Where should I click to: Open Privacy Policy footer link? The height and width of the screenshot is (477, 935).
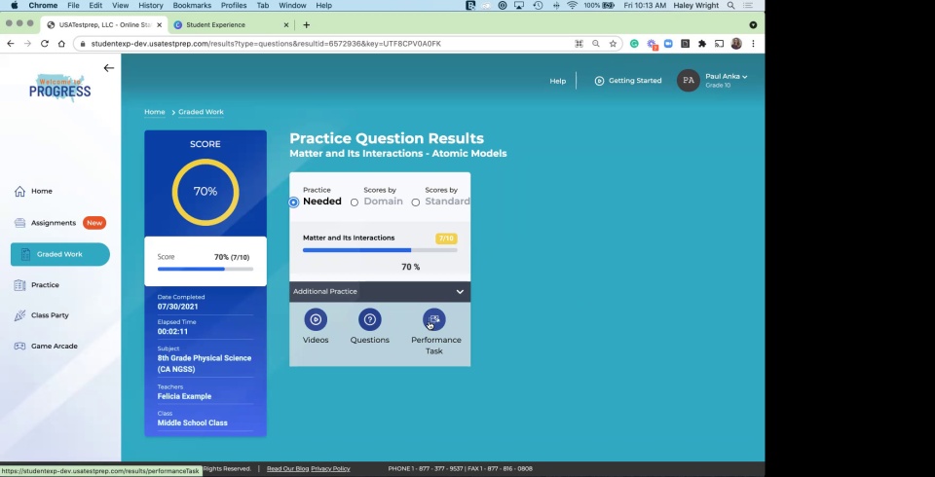pyautogui.click(x=330, y=468)
